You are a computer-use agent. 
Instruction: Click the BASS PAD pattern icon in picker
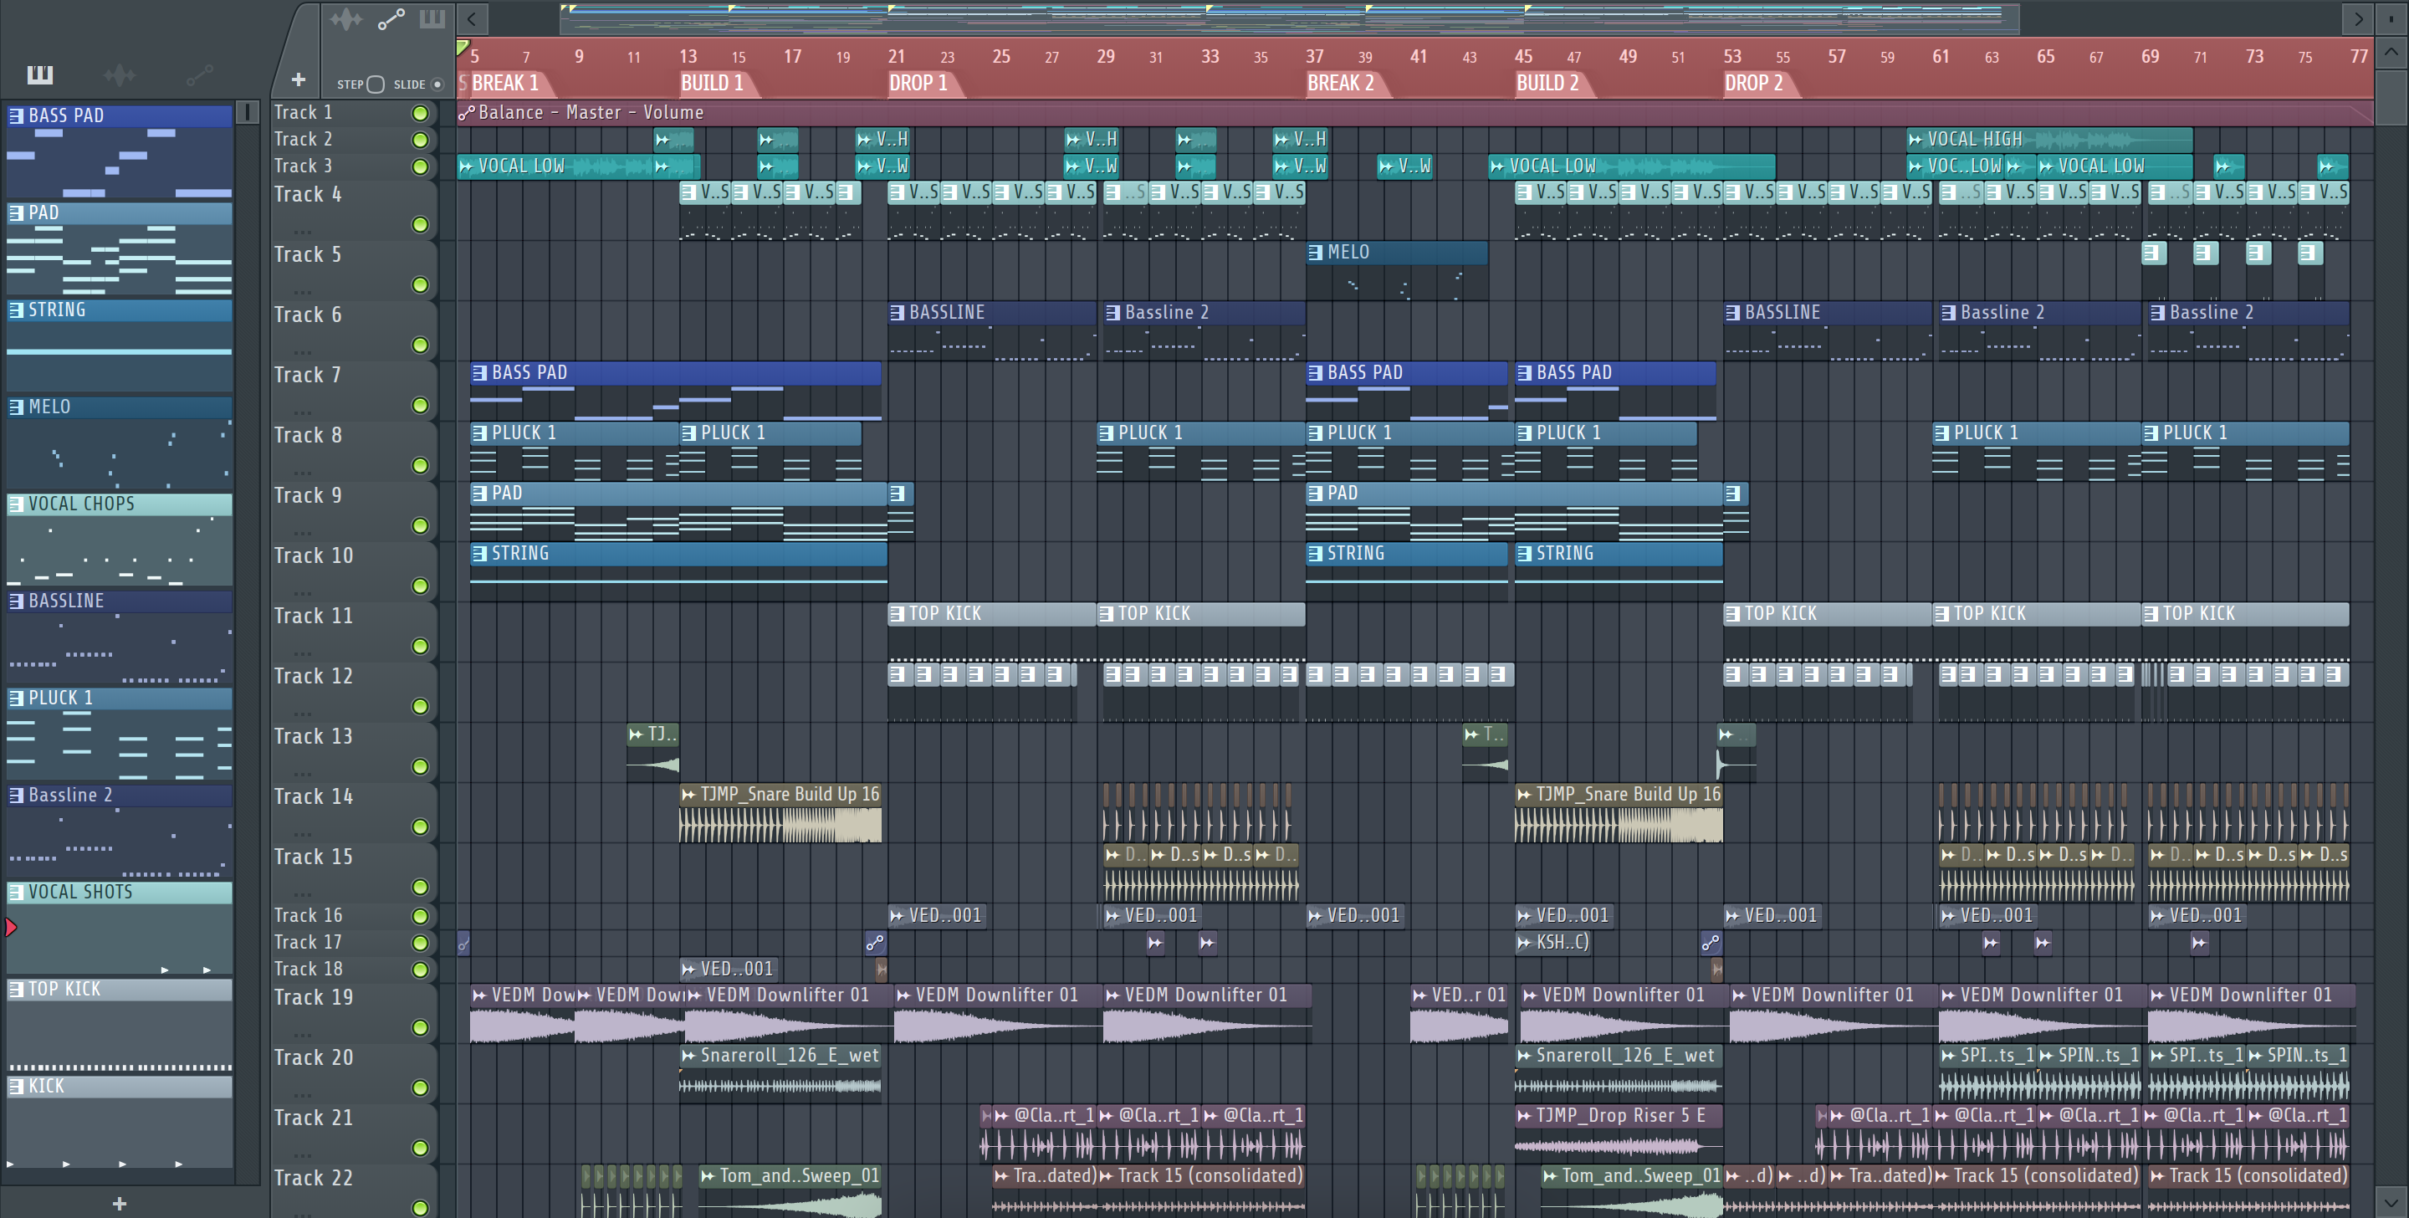point(16,116)
